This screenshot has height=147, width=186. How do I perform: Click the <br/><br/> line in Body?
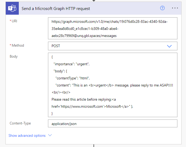click(61, 92)
